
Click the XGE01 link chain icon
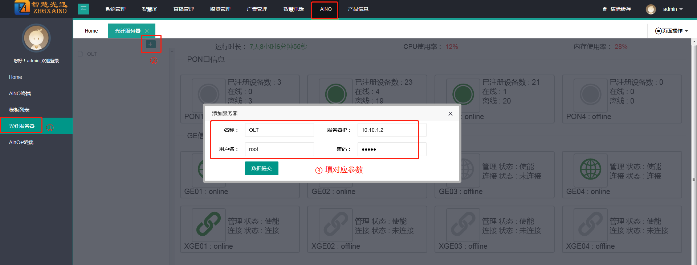click(208, 224)
